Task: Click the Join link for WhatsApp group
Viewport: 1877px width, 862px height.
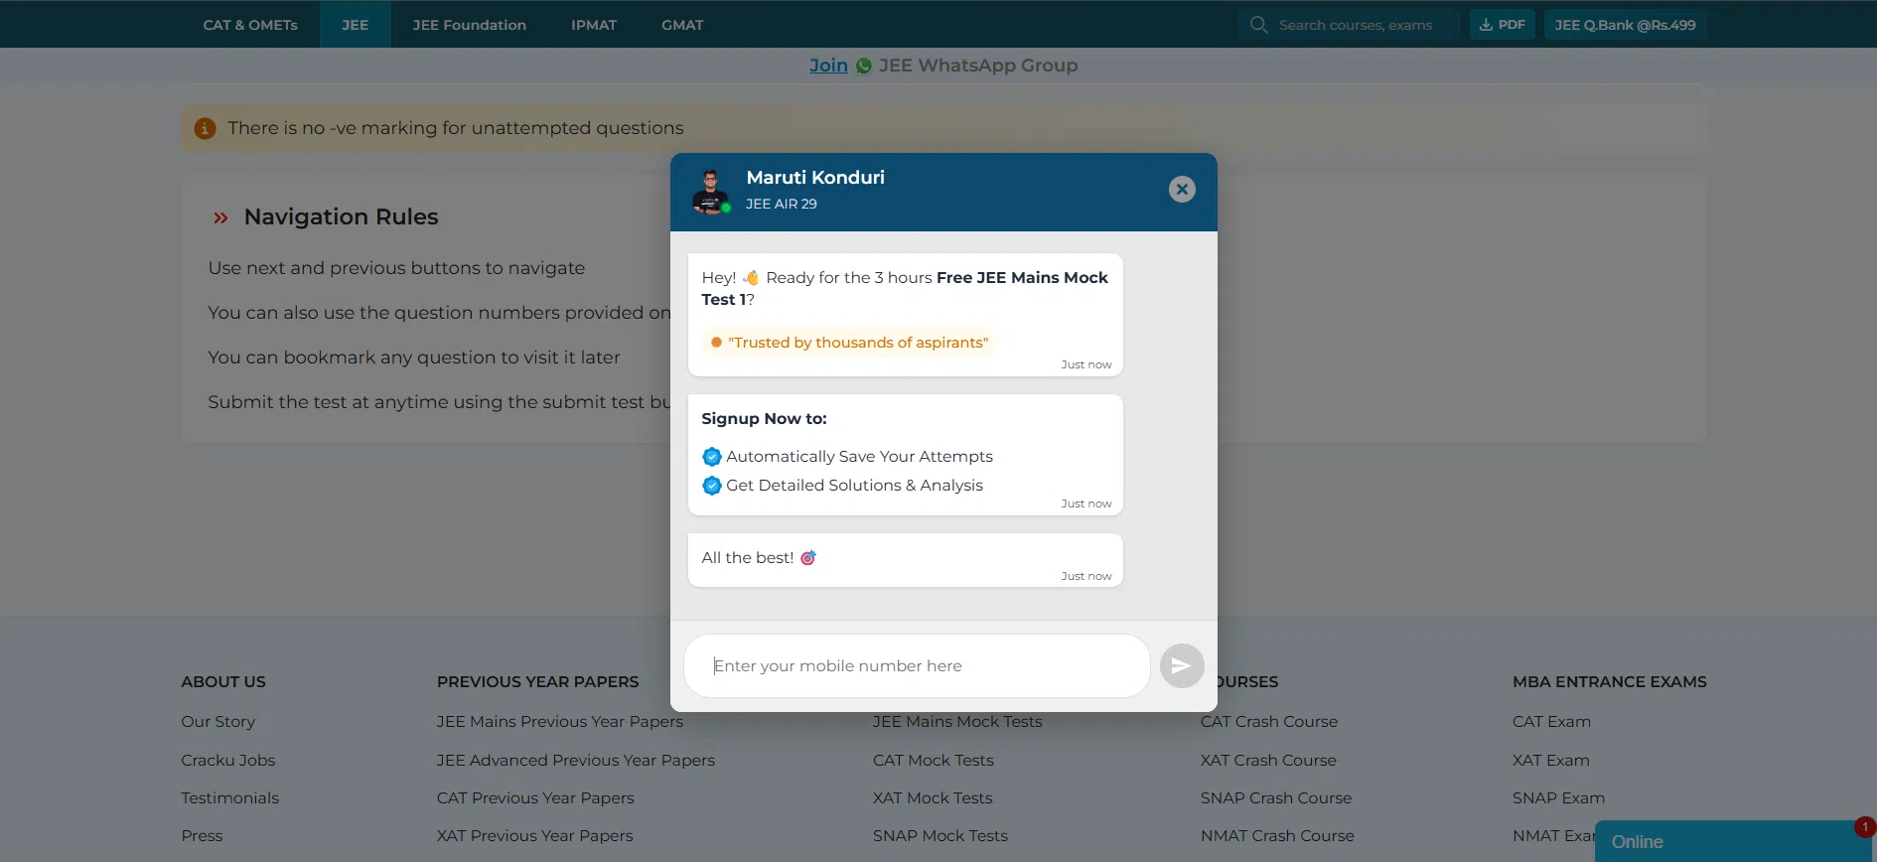Action: click(x=828, y=66)
